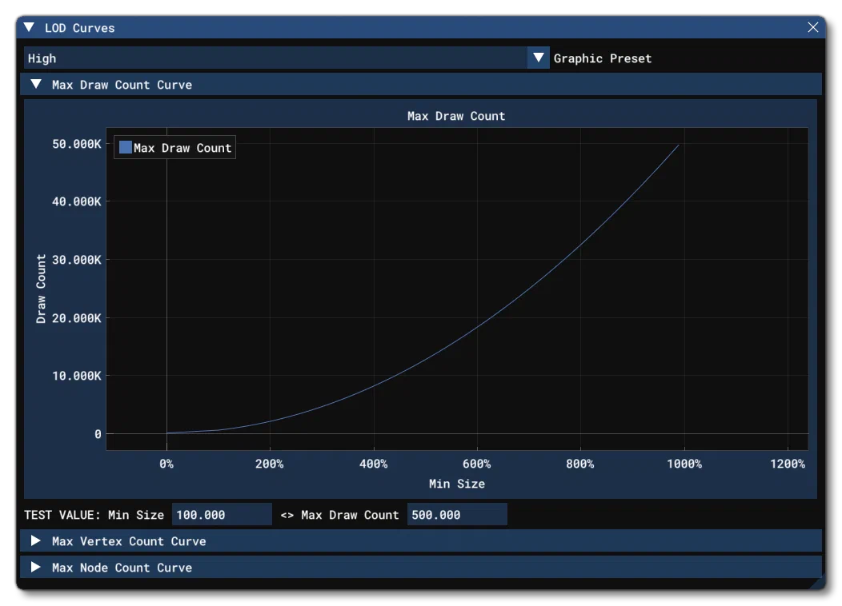
Task: Click the 30.000K tick label
Action: click(76, 260)
